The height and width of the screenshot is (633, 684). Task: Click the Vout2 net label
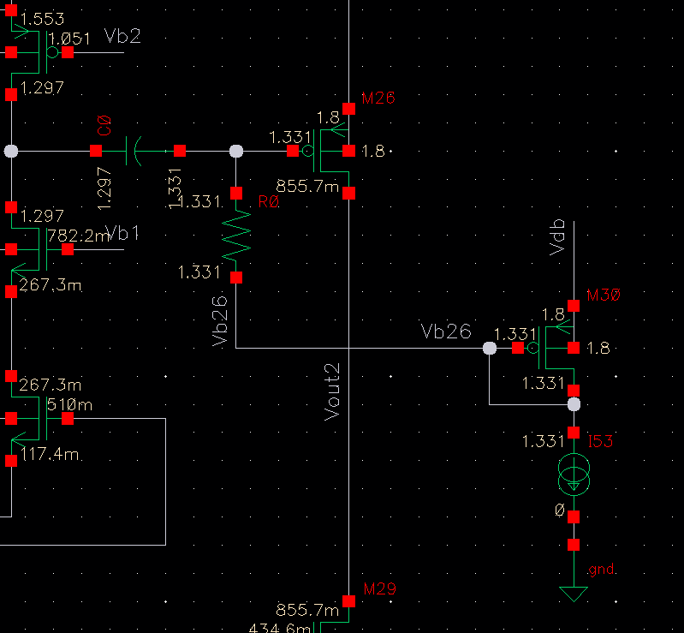click(x=333, y=392)
